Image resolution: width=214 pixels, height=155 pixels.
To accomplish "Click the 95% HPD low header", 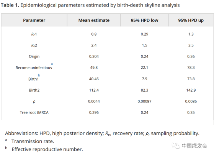I will pyautogui.click(x=144, y=20).
